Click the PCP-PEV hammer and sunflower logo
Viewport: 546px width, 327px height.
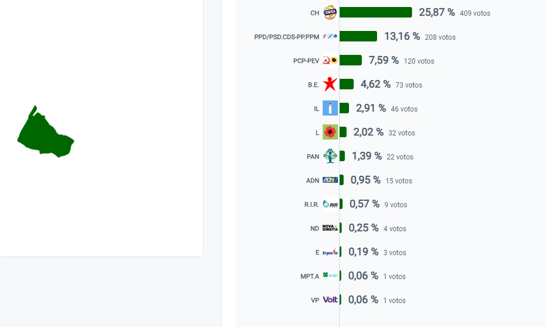[x=330, y=61]
